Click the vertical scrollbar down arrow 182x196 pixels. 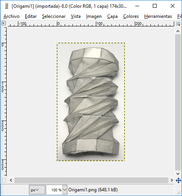(x=178, y=173)
